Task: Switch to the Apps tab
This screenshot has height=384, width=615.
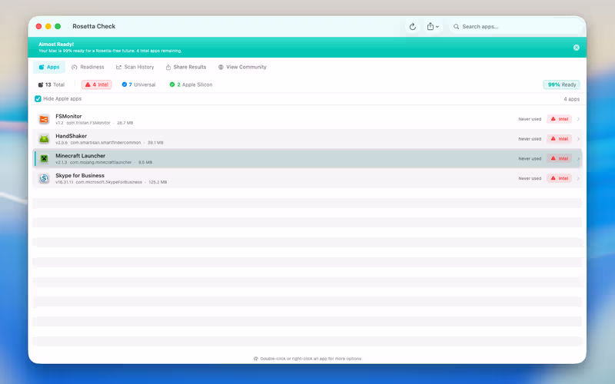Action: [x=49, y=67]
